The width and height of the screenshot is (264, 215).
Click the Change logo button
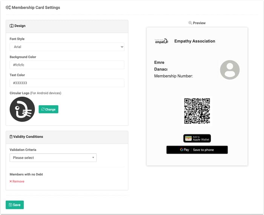[x=49, y=109]
